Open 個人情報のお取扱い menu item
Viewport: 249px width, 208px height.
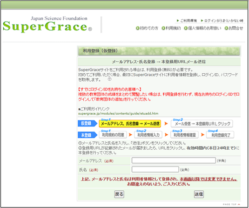tap(204, 28)
